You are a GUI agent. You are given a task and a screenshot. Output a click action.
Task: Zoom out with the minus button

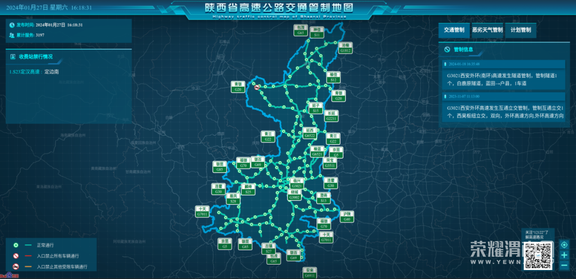564,266
